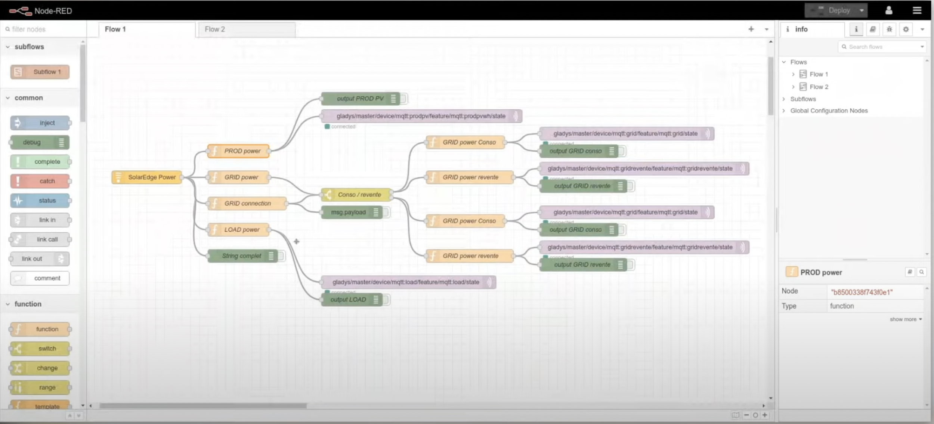Click the zoom in plus icon in footer

coord(765,415)
